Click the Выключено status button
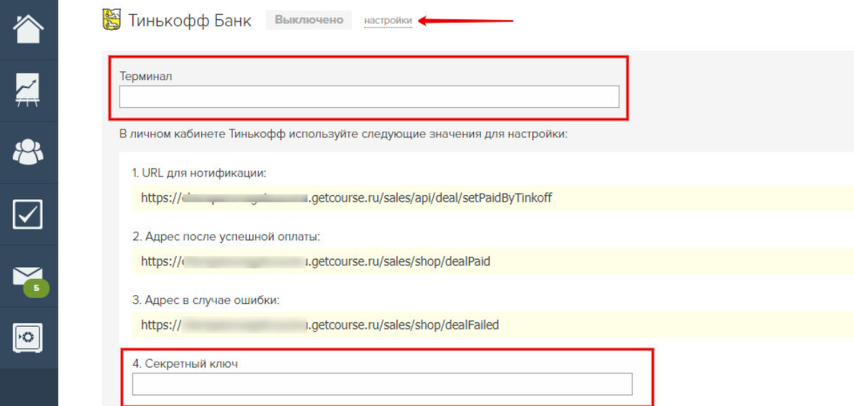The height and width of the screenshot is (406, 854). point(309,20)
